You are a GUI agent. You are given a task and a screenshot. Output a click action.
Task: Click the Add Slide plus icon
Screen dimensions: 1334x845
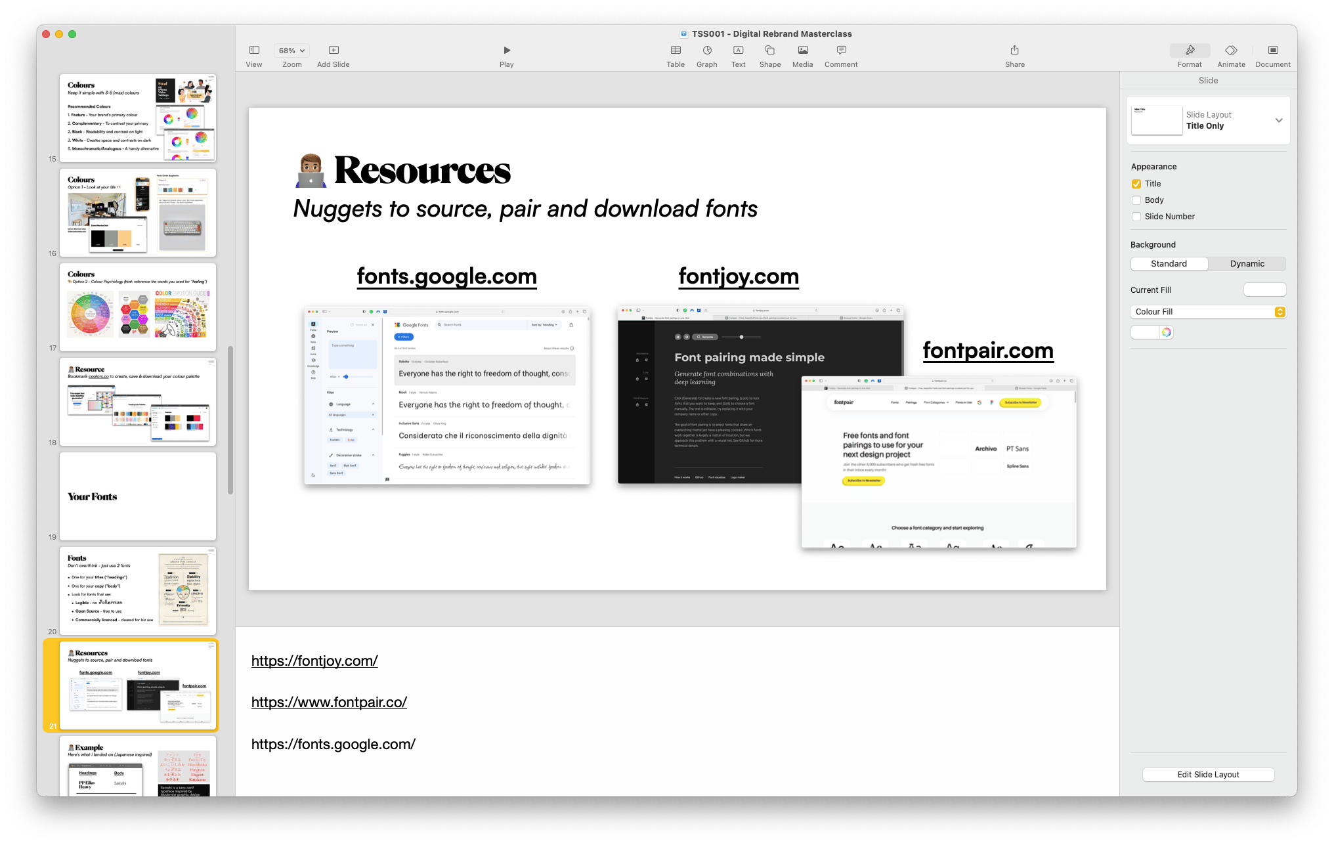[333, 51]
